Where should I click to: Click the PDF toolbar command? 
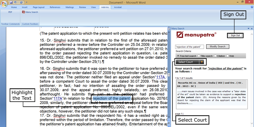(10, 12)
